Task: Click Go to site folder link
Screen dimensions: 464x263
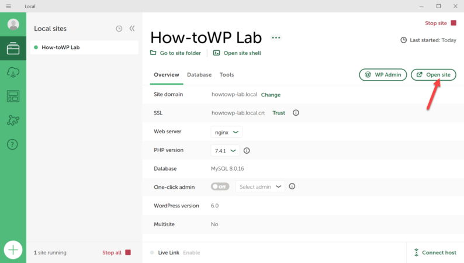Action: pyautogui.click(x=181, y=53)
